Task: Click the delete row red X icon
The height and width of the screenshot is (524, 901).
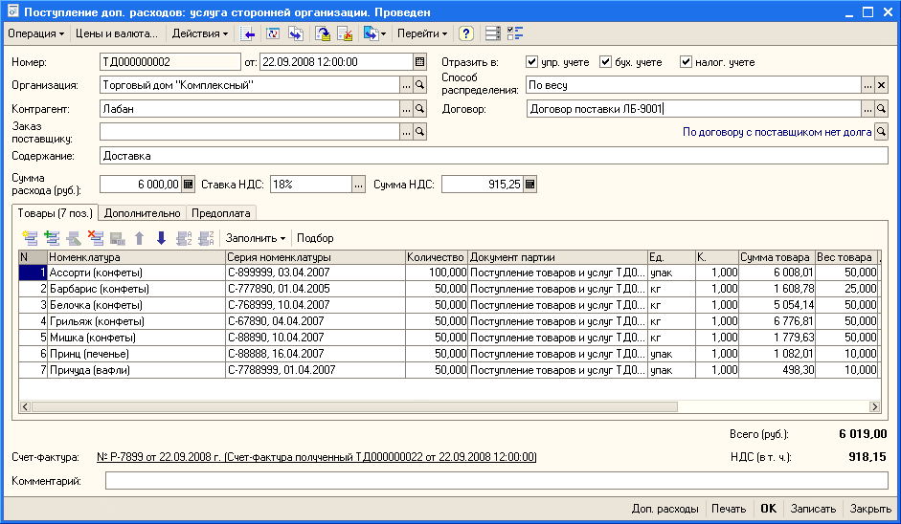Action: point(96,238)
